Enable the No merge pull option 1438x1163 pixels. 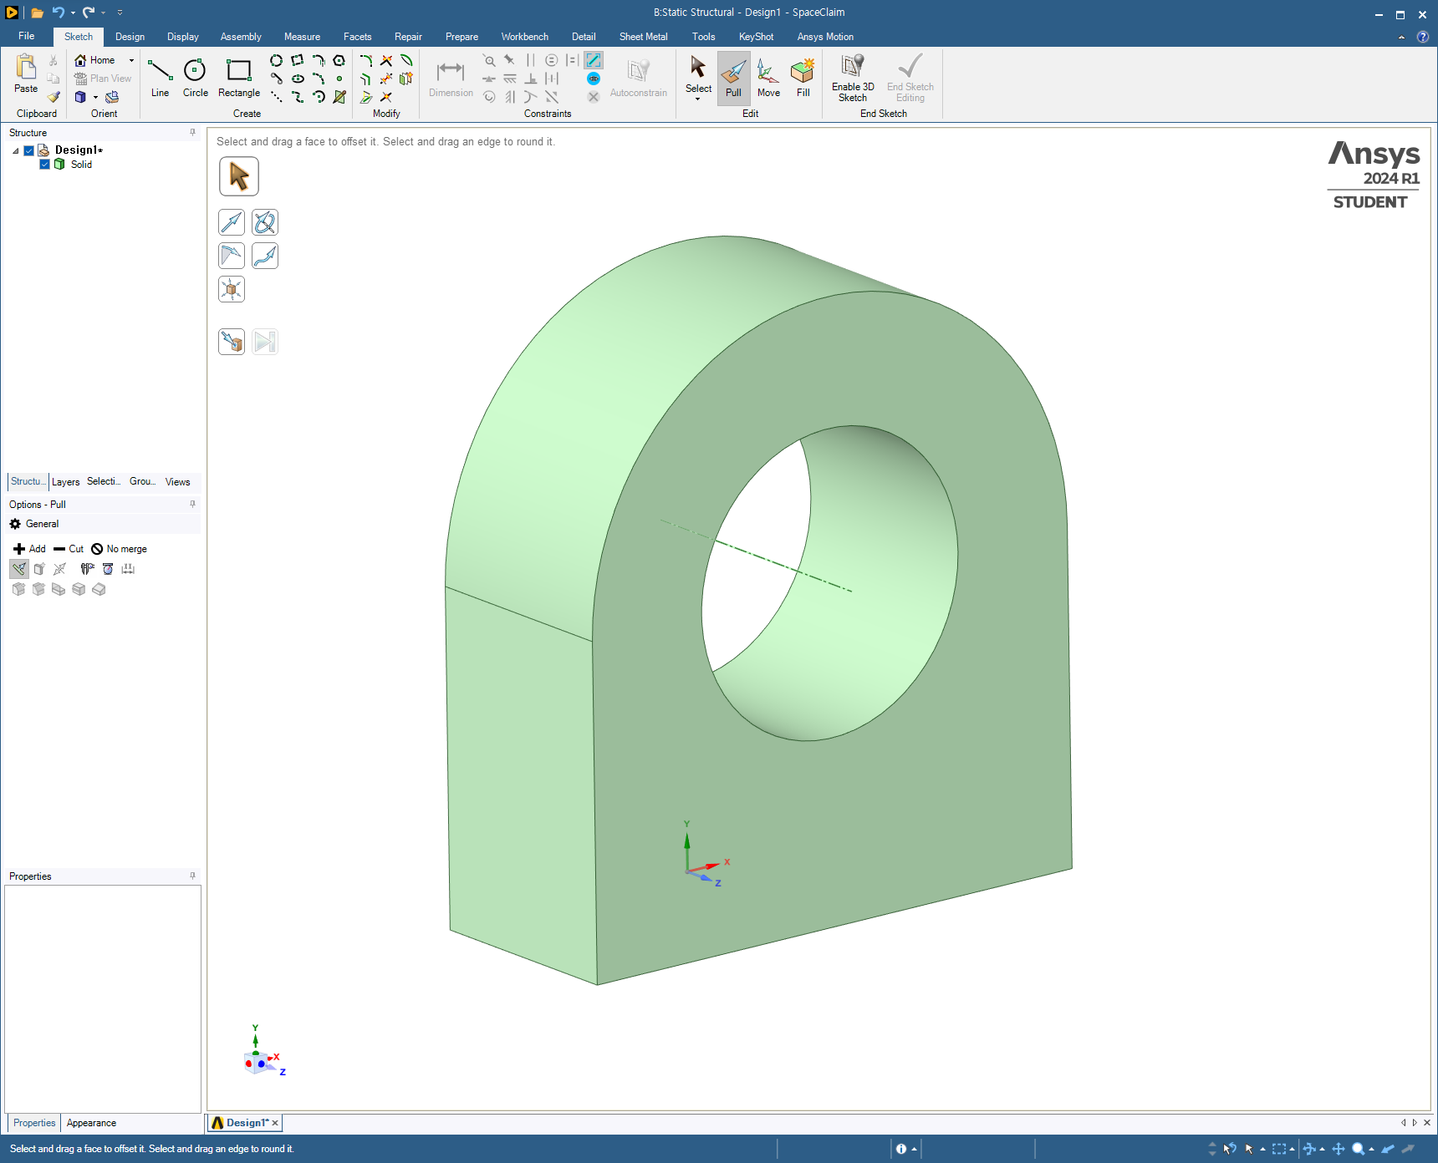coord(119,549)
